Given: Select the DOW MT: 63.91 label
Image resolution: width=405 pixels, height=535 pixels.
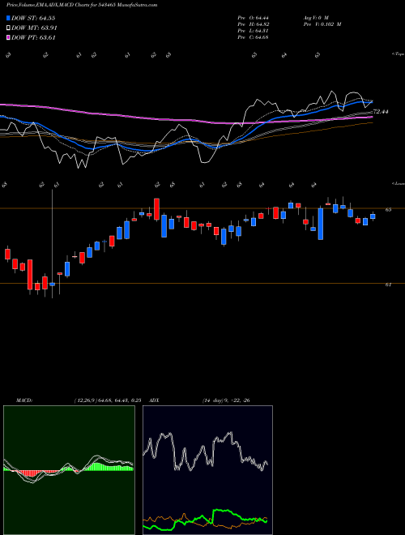Looking at the screenshot, I should point(34,28).
